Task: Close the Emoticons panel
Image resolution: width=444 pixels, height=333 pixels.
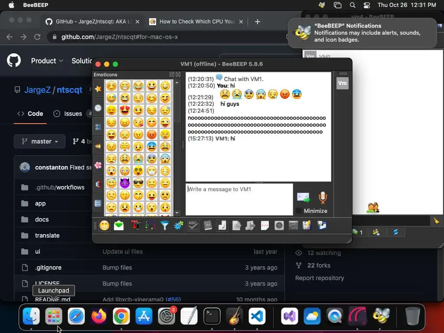Action: (178, 75)
